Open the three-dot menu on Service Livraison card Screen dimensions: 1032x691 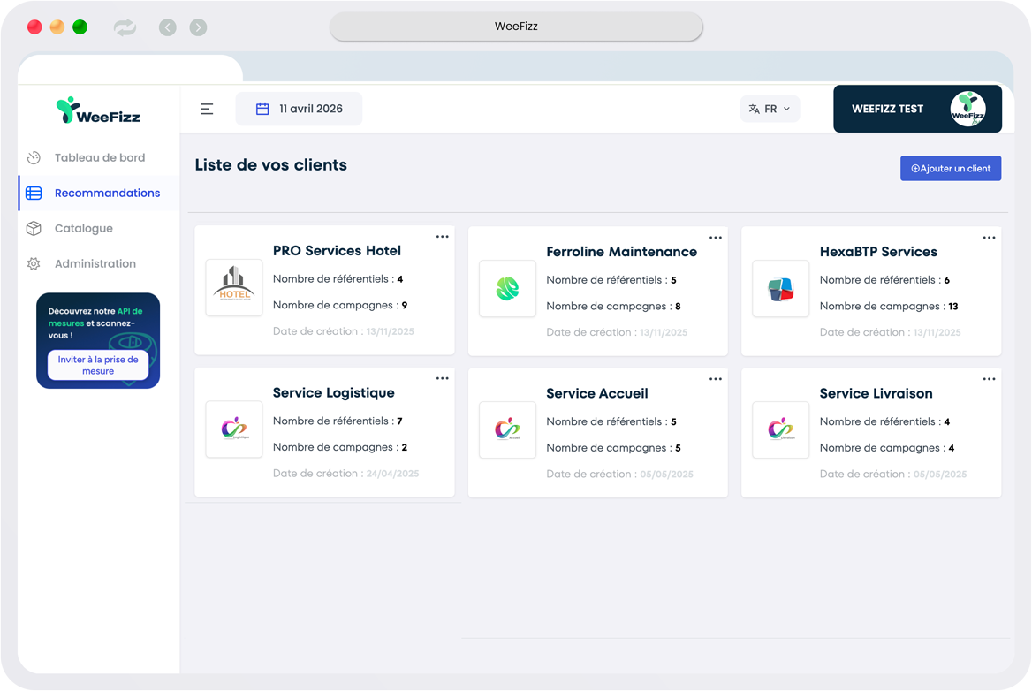pos(989,378)
